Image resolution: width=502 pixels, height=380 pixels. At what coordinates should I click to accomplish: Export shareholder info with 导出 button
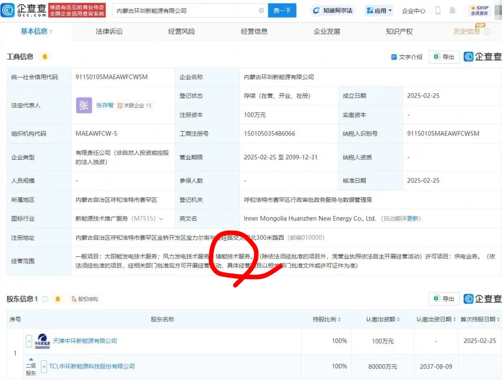pyautogui.click(x=444, y=299)
